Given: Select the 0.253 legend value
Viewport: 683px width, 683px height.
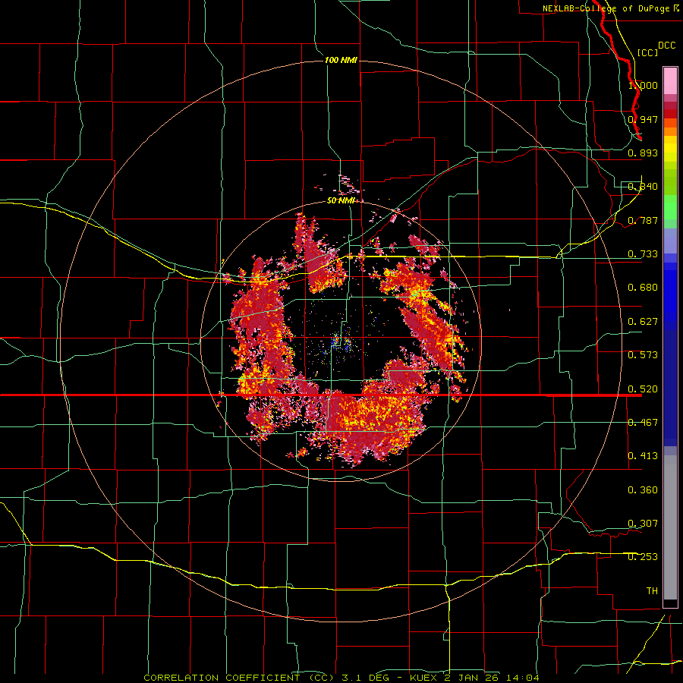Looking at the screenshot, I should tap(643, 557).
